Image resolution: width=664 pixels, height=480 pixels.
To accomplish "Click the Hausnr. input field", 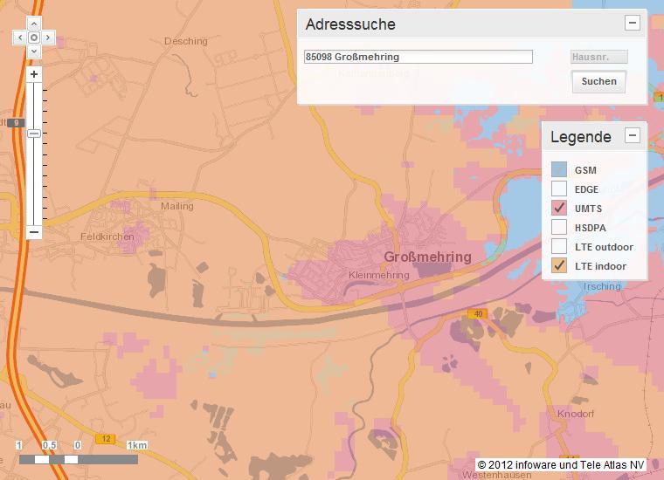I will tap(598, 57).
